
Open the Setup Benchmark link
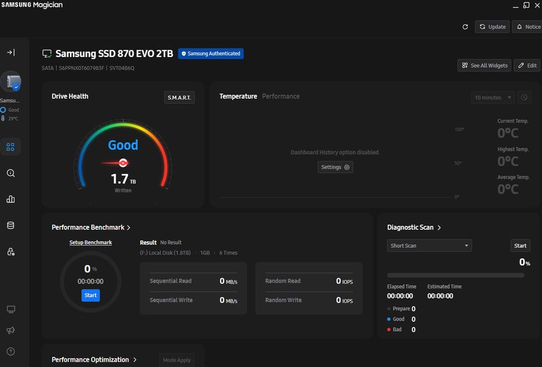(x=90, y=242)
